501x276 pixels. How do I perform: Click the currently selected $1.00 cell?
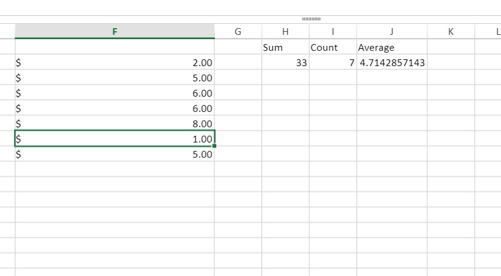[115, 139]
